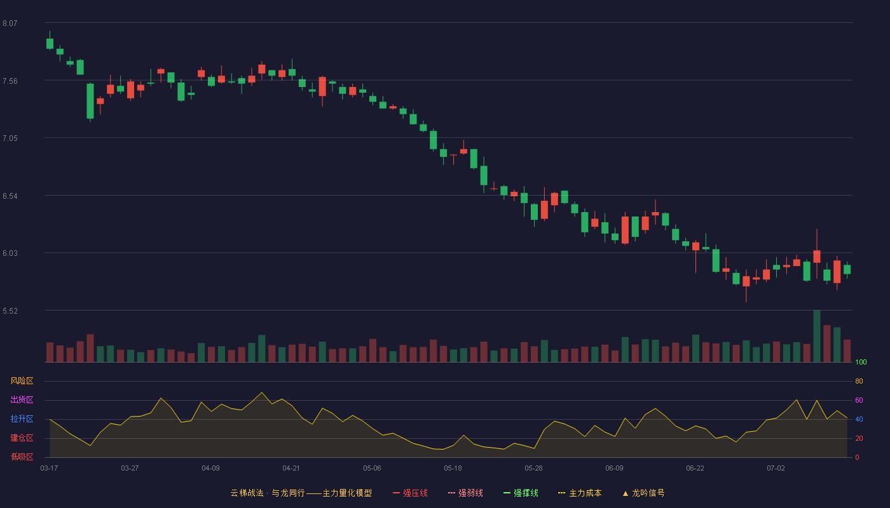Click the 5.52 price axis label
Screen dimensions: 890x508
coord(10,311)
